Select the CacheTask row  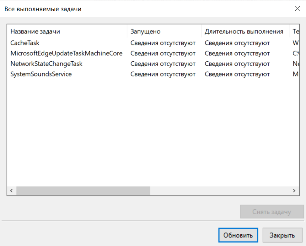click(25, 43)
